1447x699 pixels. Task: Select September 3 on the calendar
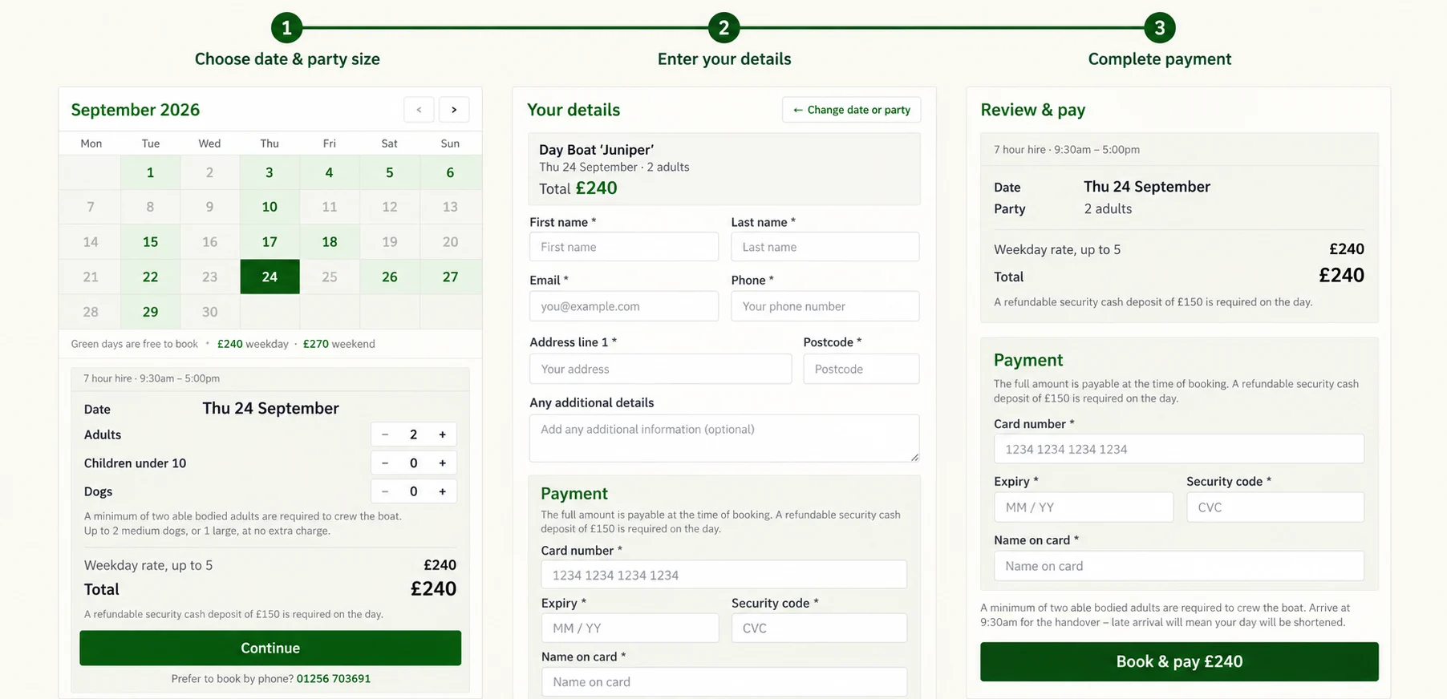(270, 172)
